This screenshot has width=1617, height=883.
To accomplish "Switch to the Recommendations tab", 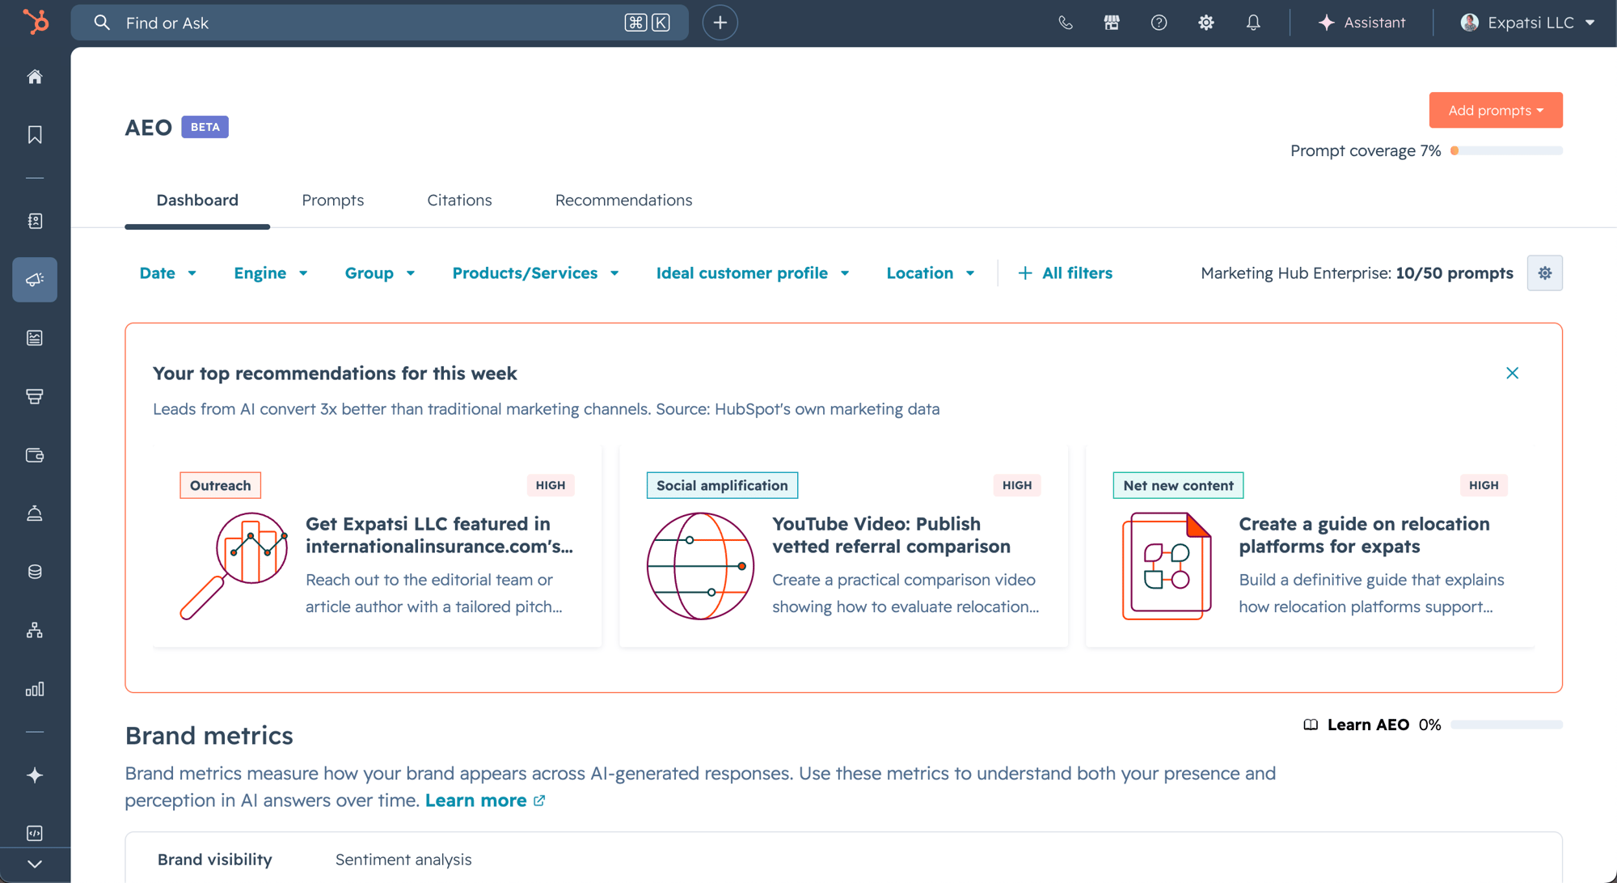I will click(x=623, y=201).
